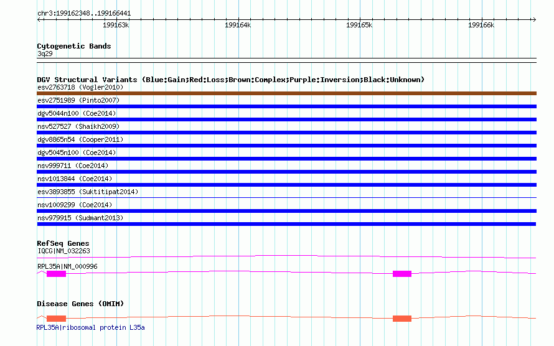Click the RefSeq Genes track title
This screenshot has height=346, width=554.
click(x=63, y=243)
